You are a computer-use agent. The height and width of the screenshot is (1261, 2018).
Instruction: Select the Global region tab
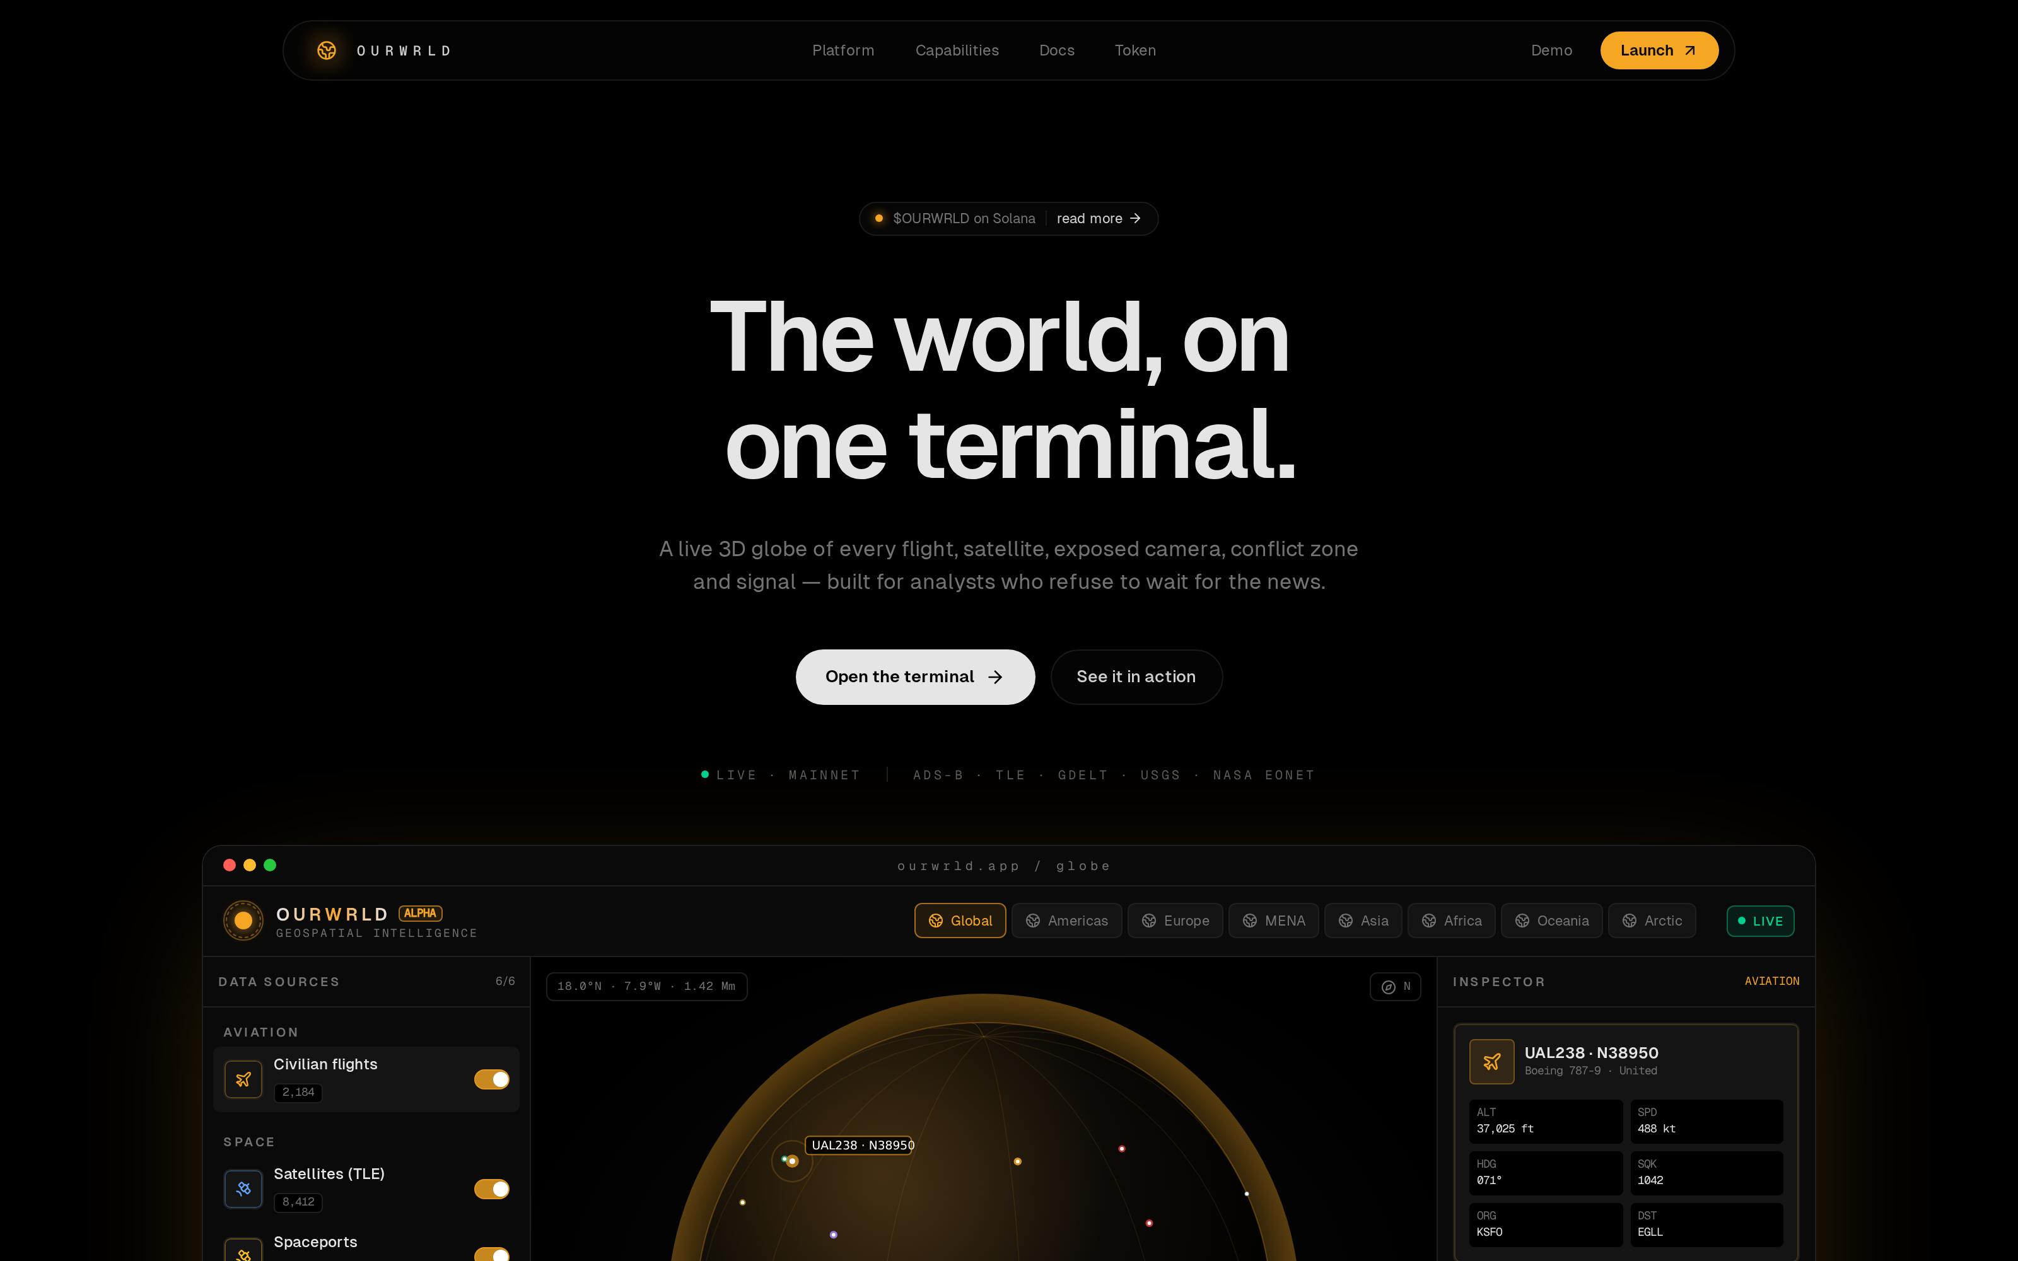(960, 921)
